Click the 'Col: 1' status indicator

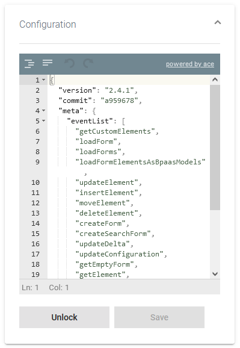click(x=59, y=287)
